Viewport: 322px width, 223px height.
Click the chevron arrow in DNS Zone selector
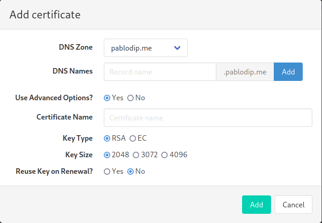coord(177,48)
